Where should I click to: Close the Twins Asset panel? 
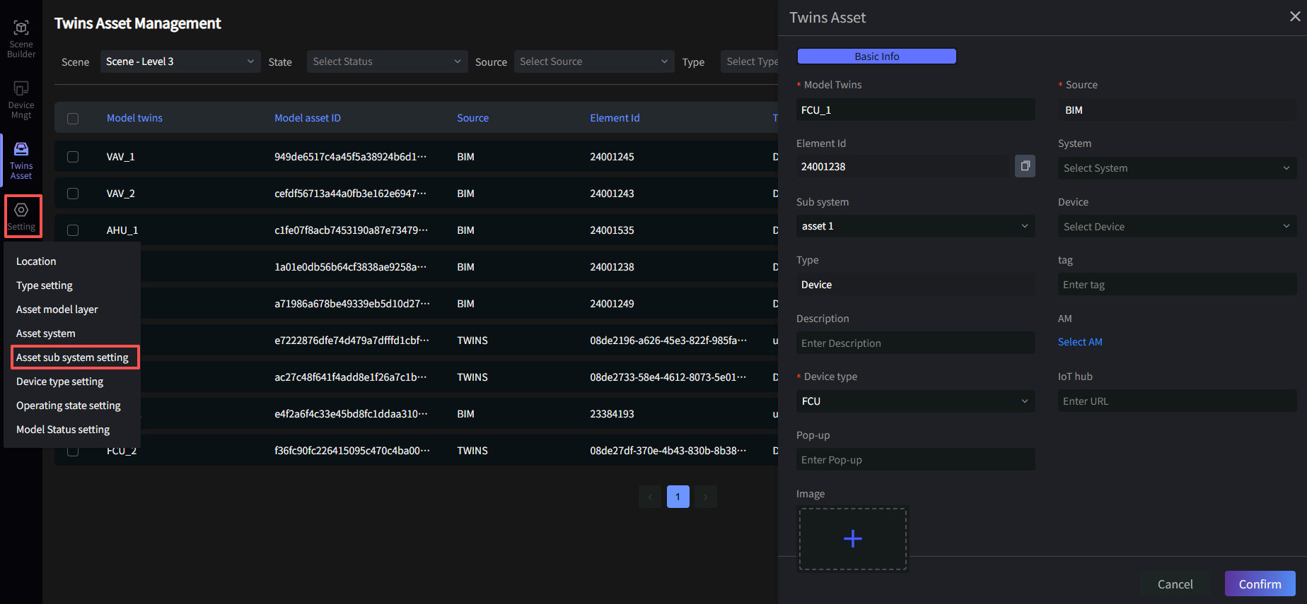click(x=1294, y=16)
